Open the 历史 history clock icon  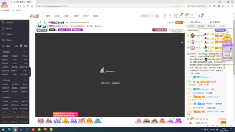164,16
